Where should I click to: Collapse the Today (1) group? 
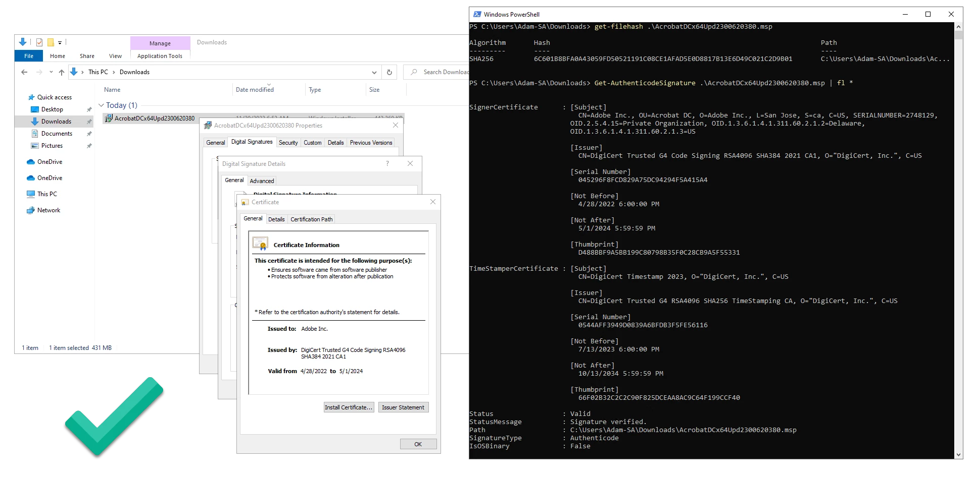click(x=101, y=105)
